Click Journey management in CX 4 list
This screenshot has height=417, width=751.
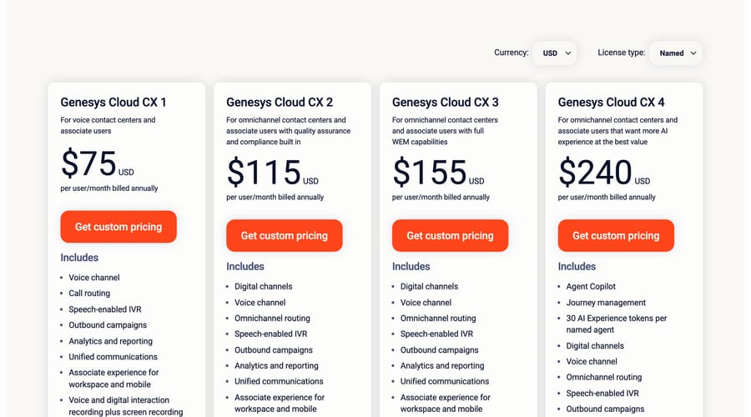point(606,303)
